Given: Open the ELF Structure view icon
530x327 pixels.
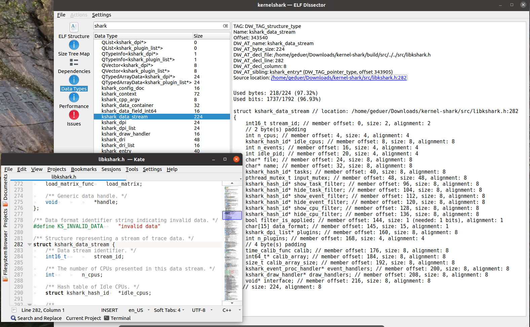Looking at the screenshot, I should (x=74, y=27).
